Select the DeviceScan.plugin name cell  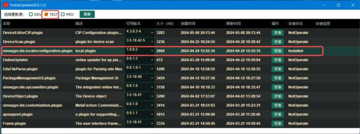[x=19, y=42]
